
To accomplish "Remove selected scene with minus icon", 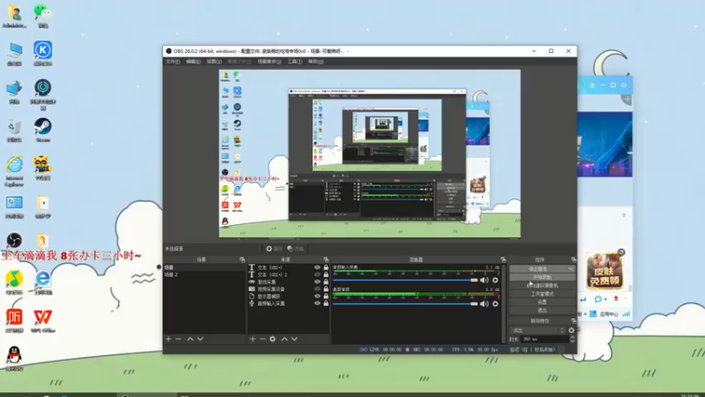I will [179, 339].
